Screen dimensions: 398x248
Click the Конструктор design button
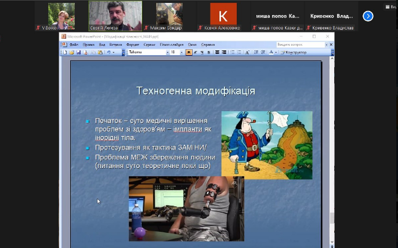pyautogui.click(x=294, y=52)
